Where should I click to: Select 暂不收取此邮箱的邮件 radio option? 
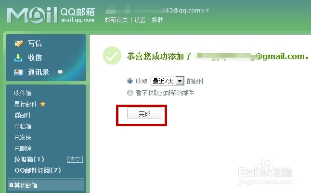pyautogui.click(x=130, y=93)
